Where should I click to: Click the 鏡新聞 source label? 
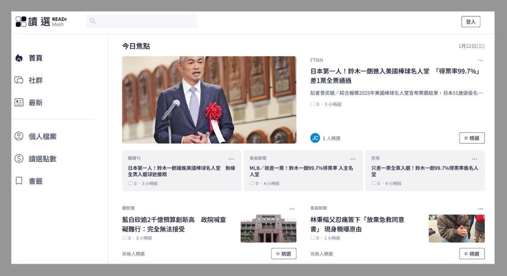(x=128, y=208)
